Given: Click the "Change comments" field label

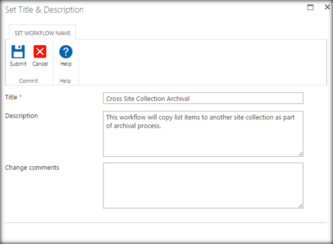Looking at the screenshot, I should tap(32, 167).
